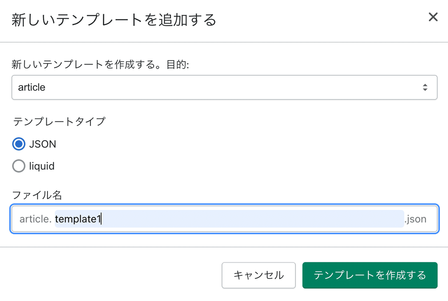
Task: Click the 新しいテンプレートを作成する。目的: label
Action: click(101, 65)
